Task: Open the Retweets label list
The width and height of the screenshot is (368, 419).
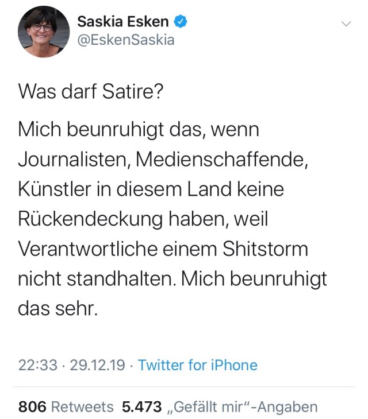Action: [x=83, y=407]
